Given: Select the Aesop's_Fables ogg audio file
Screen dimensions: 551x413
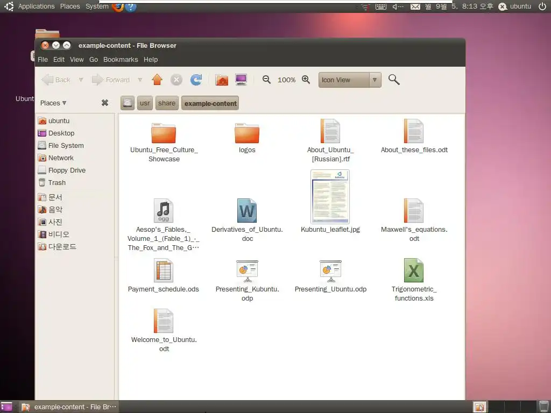Looking at the screenshot, I should [164, 225].
